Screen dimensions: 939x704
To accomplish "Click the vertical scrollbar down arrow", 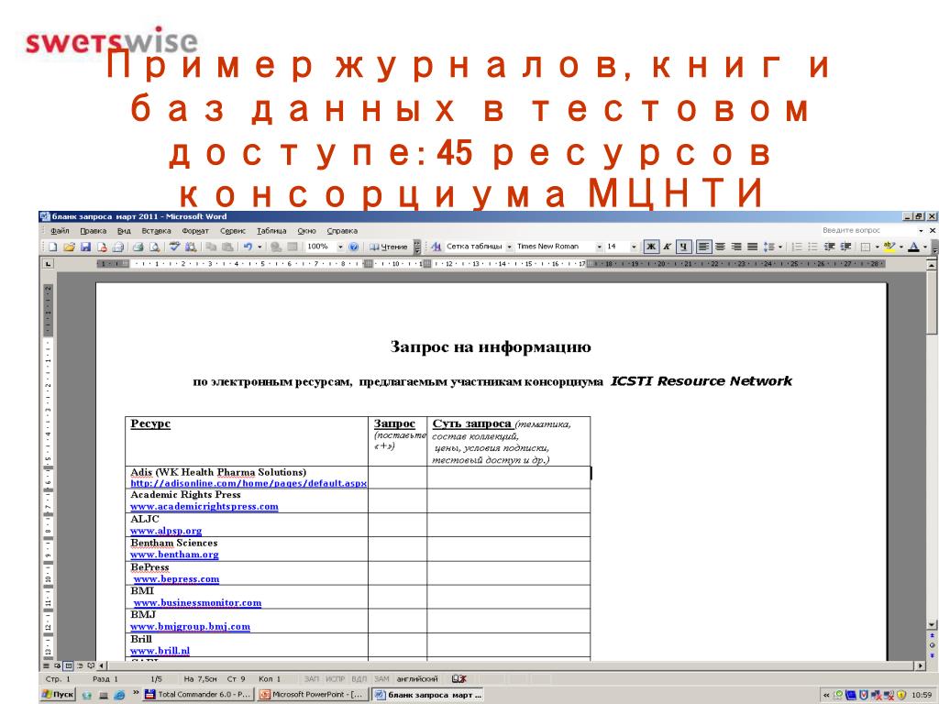I will click(932, 624).
